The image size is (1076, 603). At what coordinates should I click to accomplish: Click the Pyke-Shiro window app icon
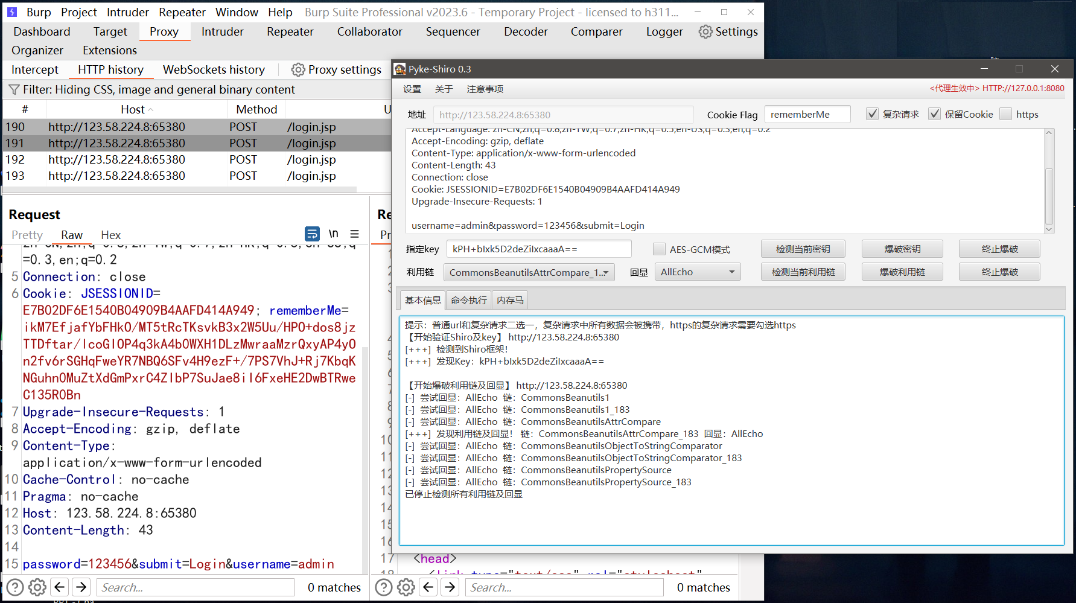point(400,69)
